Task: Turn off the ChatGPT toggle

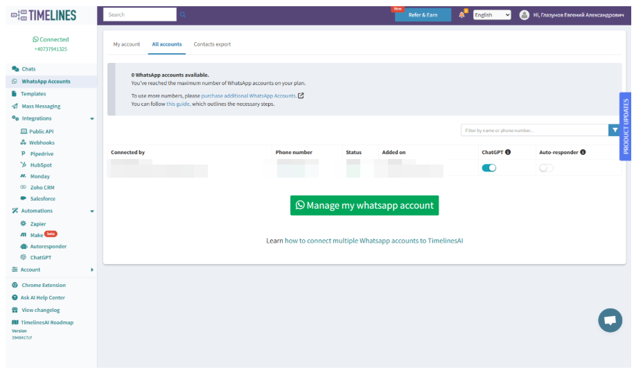Action: point(489,168)
